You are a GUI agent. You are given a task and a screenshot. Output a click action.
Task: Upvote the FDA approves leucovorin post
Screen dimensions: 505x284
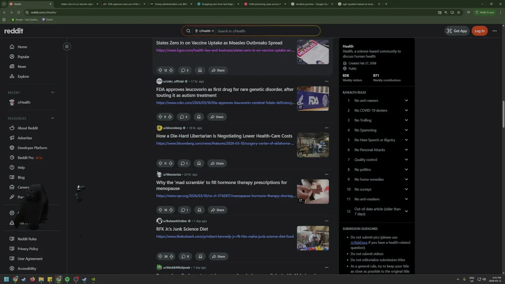click(x=160, y=117)
